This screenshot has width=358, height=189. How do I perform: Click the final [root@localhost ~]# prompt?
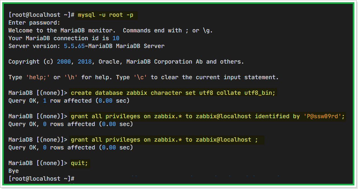(41, 179)
